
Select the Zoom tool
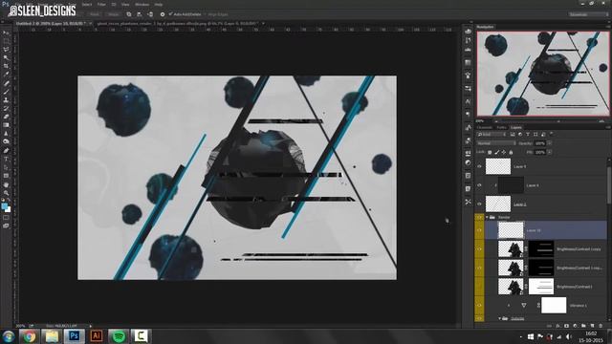pos(6,193)
